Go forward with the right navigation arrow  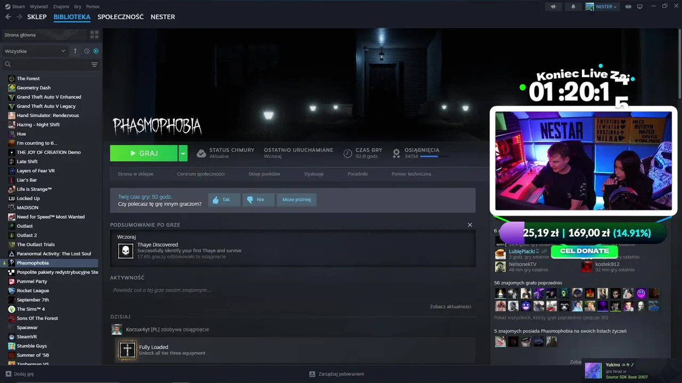point(19,17)
